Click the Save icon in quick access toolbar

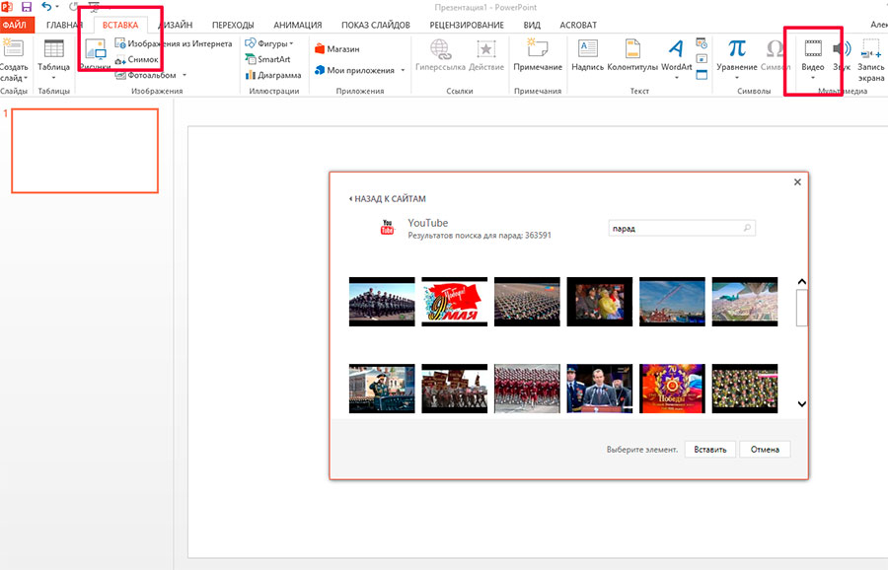pos(26,7)
